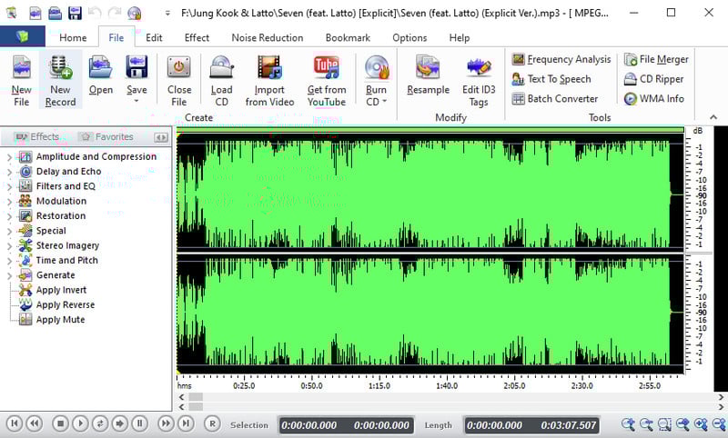Collapse the ribbon with the chevron

713,117
